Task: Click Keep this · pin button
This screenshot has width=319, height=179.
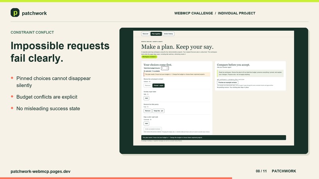Action: pos(158,111)
